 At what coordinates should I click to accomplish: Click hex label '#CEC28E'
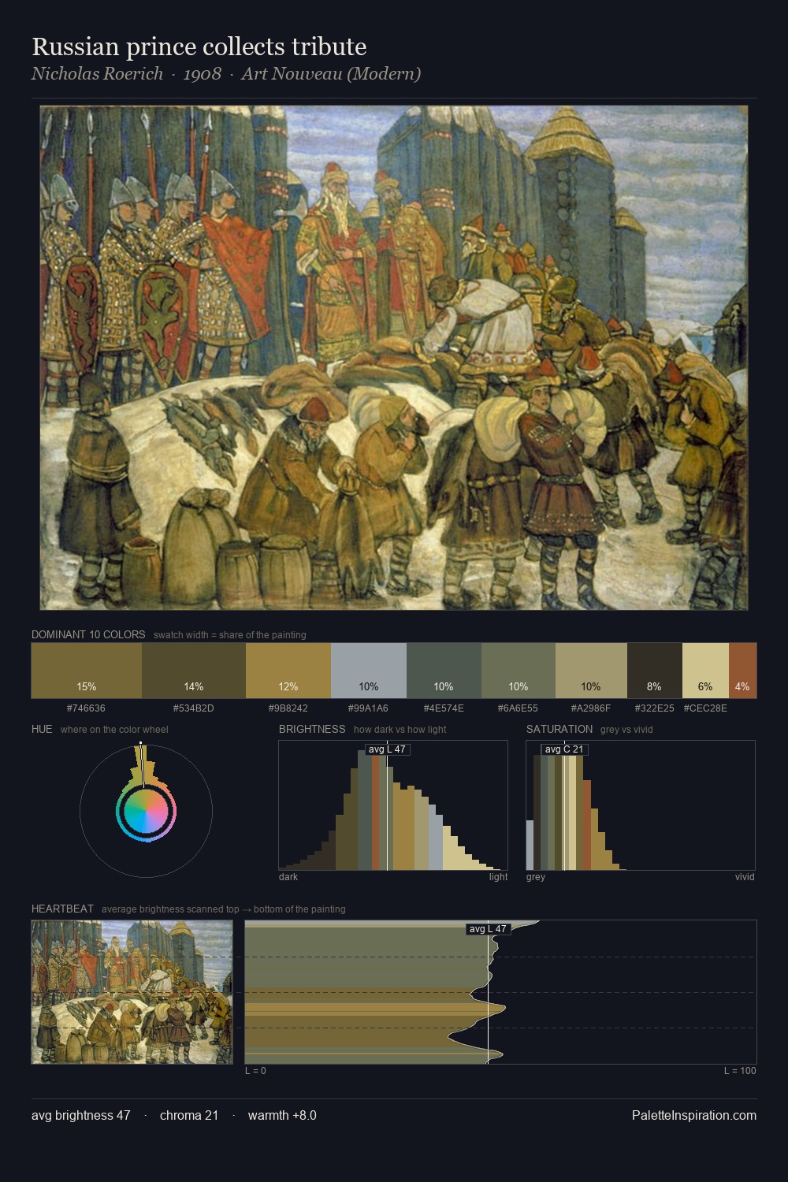point(705,708)
